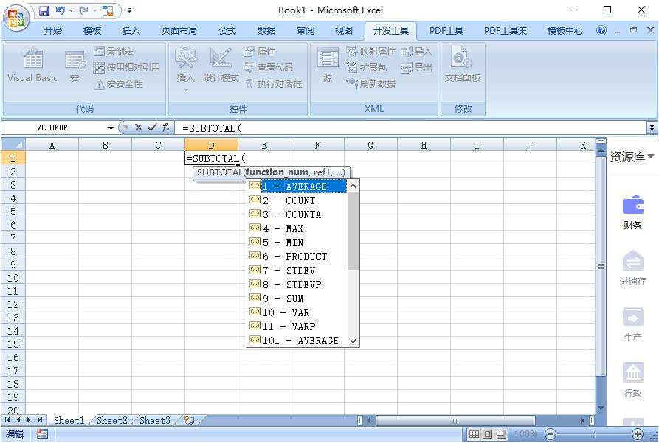
Task: Open 进销存 resource category
Action: pyautogui.click(x=632, y=269)
